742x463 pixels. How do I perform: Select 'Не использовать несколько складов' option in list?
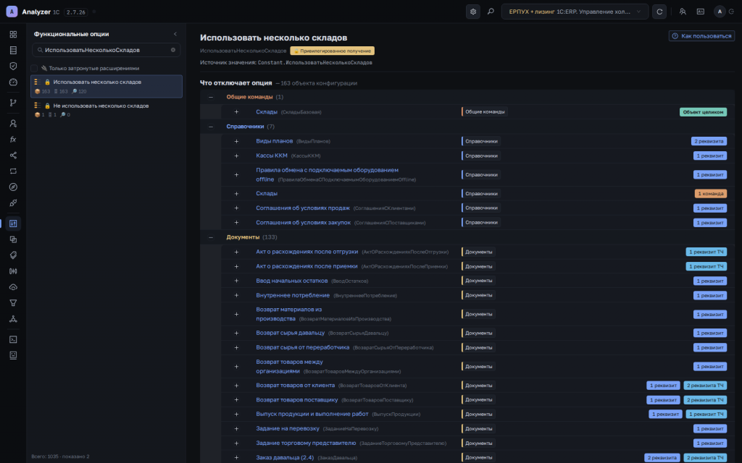107,110
